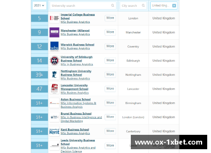
Task: Expand More for Warwick Business School
Action: (x=110, y=46)
